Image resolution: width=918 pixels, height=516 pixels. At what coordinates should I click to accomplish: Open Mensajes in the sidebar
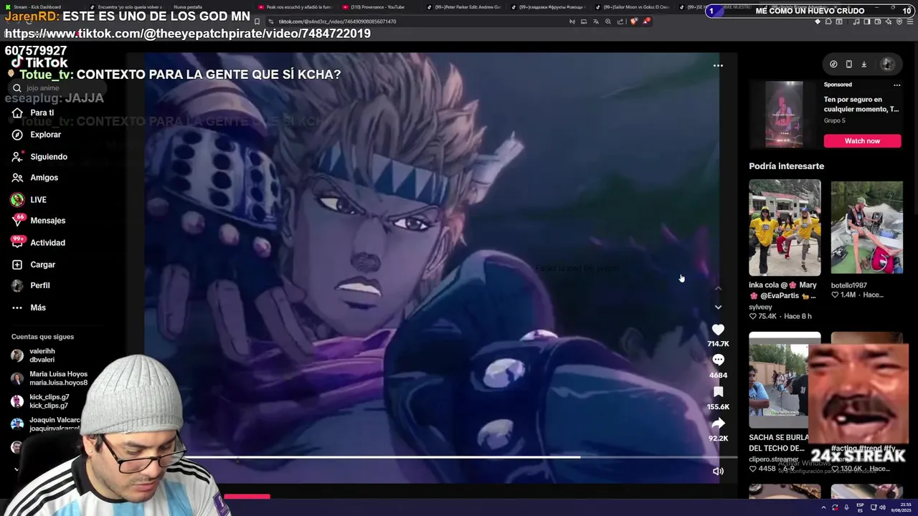point(38,221)
